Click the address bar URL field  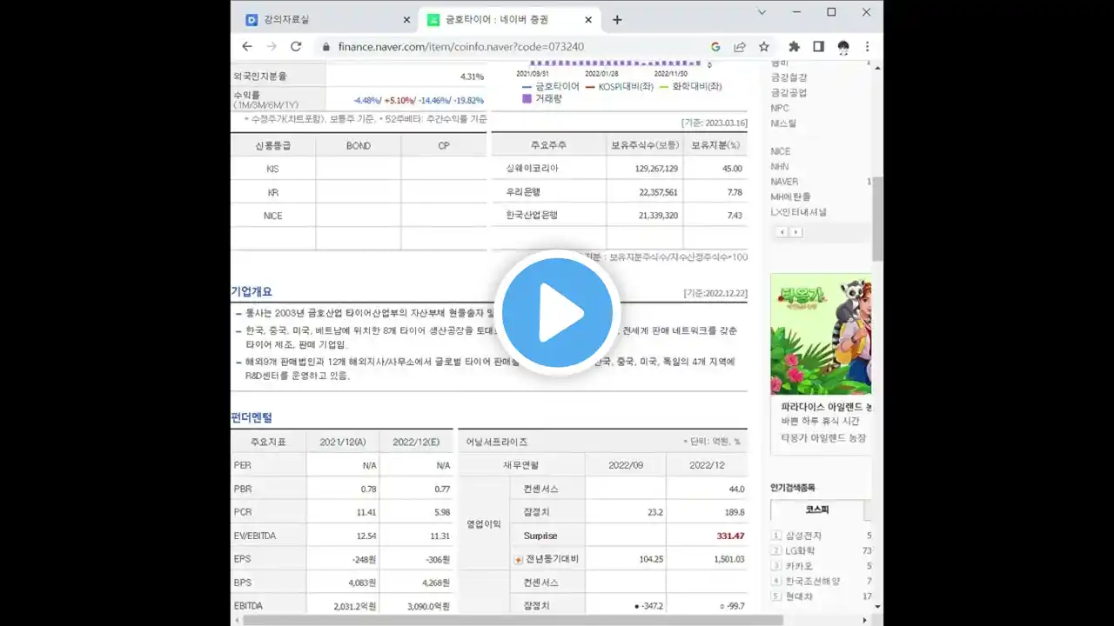pos(513,47)
